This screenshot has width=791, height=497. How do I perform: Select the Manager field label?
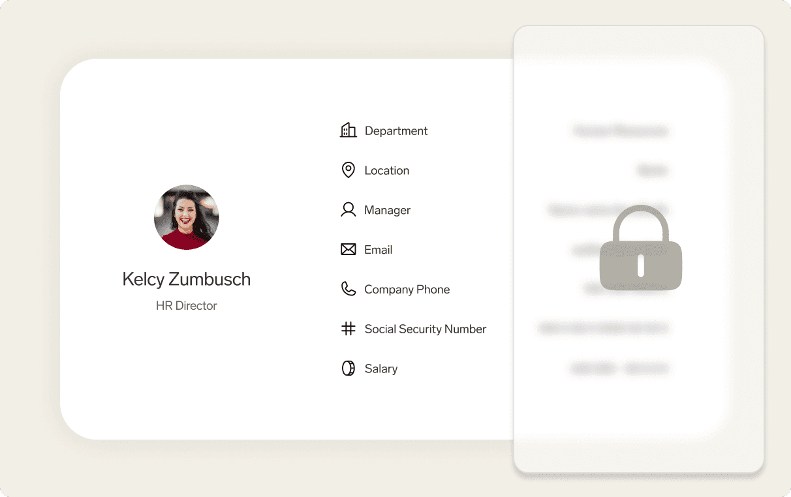pyautogui.click(x=388, y=210)
